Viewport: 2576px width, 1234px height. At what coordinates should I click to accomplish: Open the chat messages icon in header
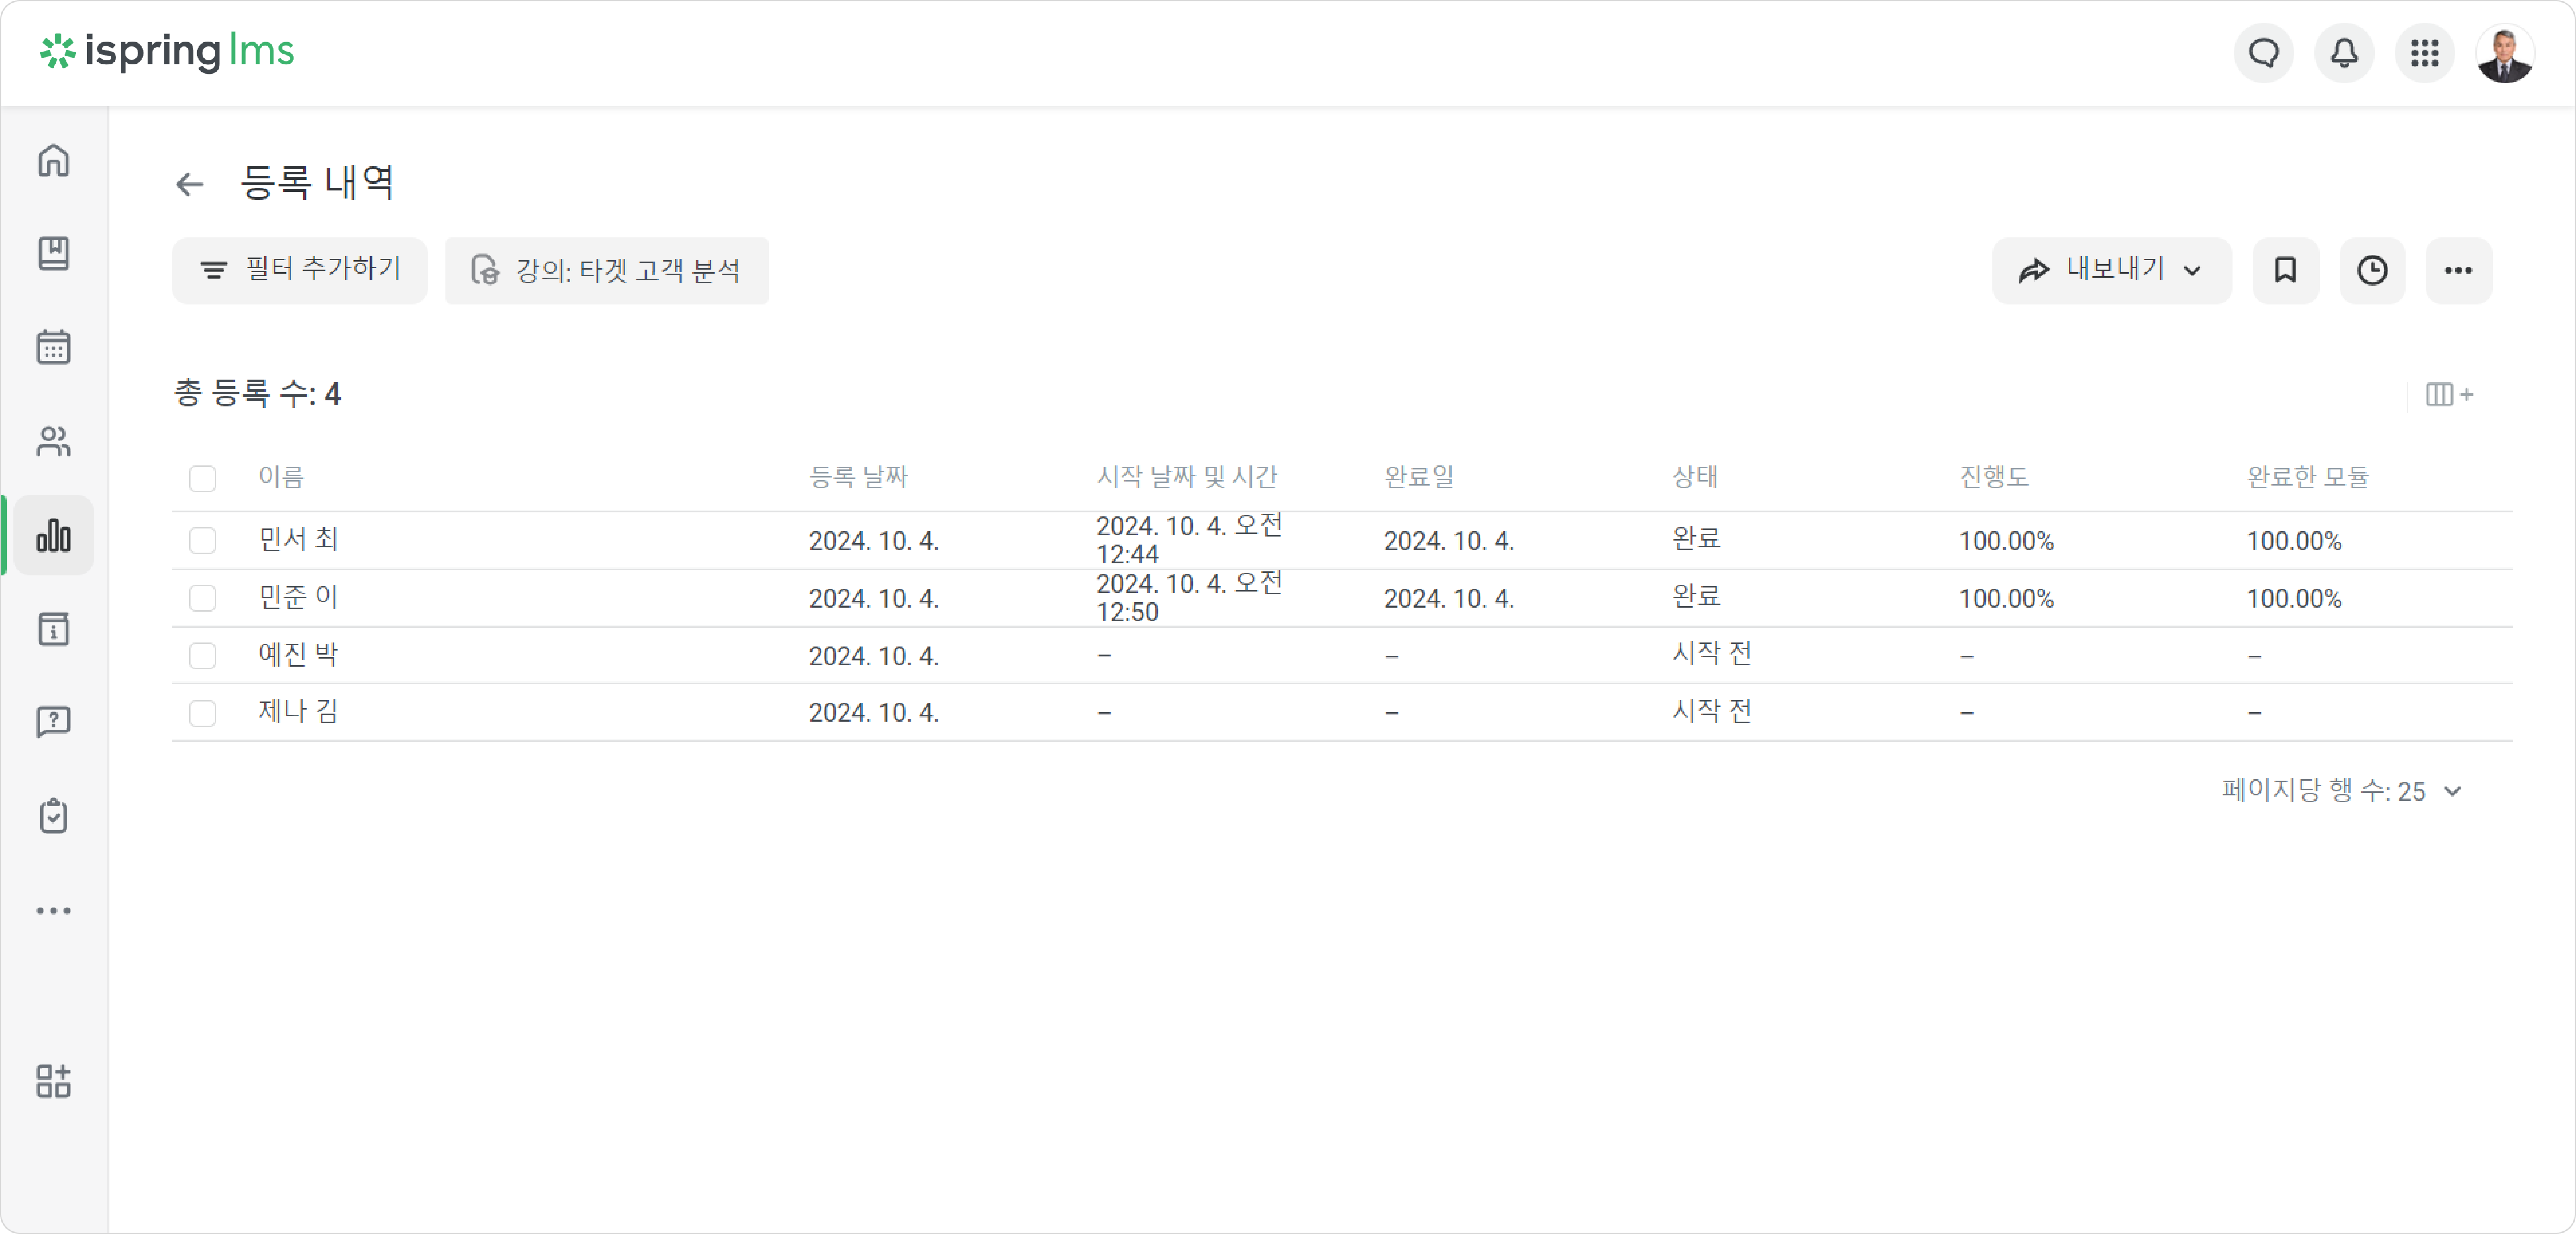[x=2264, y=53]
